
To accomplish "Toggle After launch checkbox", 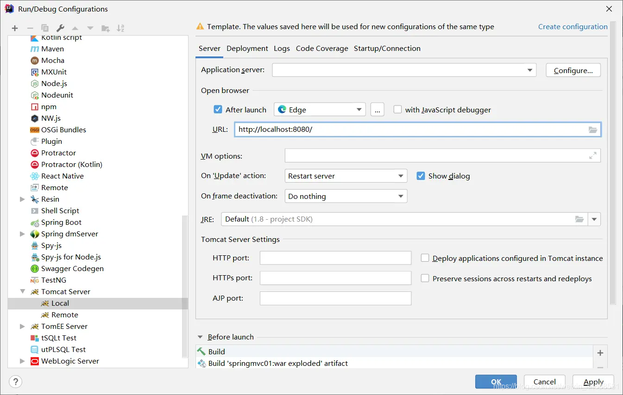I will tap(218, 110).
